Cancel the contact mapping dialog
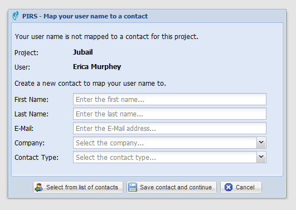The height and width of the screenshot is (210, 296). tap(241, 187)
